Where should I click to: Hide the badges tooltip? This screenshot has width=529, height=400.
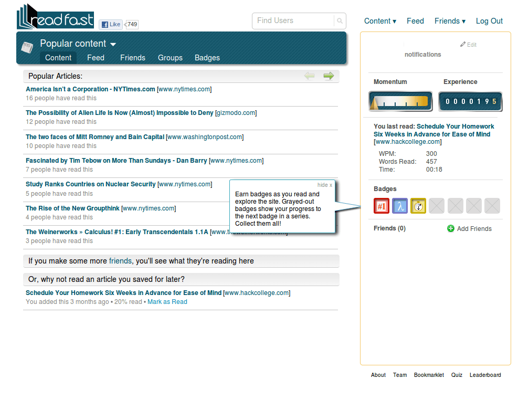(x=324, y=185)
